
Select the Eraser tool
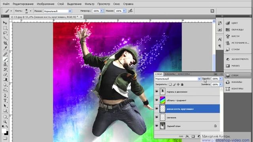point(5,75)
